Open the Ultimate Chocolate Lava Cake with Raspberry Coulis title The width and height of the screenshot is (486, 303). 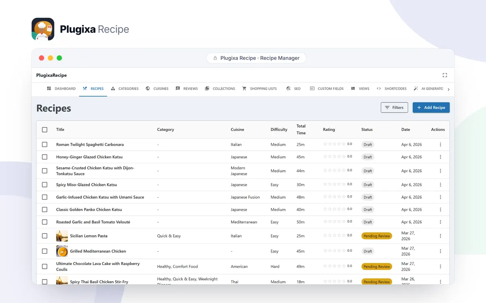coord(98,267)
